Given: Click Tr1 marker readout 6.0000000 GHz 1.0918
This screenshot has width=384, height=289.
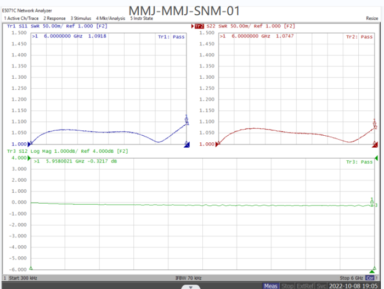Looking at the screenshot, I should tap(69, 36).
